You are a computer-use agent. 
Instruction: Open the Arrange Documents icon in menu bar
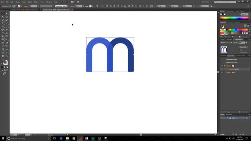(x=73, y=2)
